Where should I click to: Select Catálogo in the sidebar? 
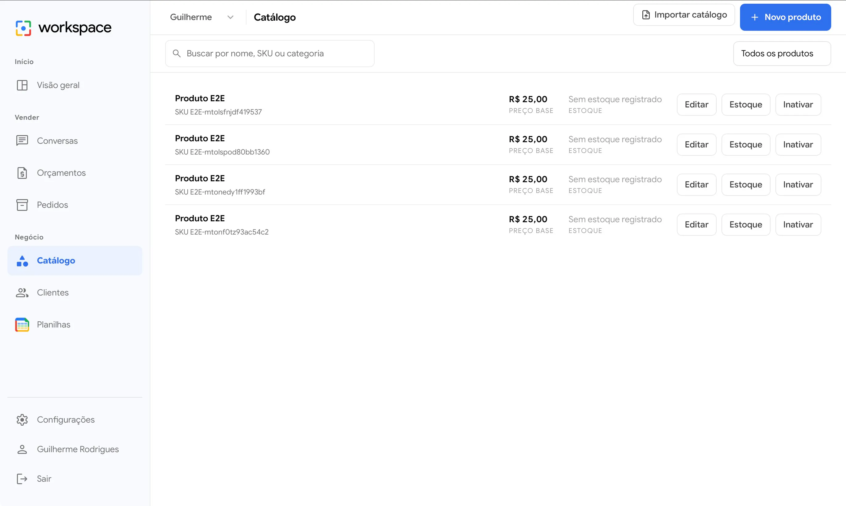click(x=75, y=261)
